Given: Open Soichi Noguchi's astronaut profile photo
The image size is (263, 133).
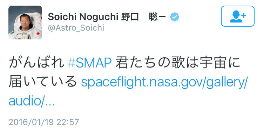Looking at the screenshot, I should coord(25,23).
